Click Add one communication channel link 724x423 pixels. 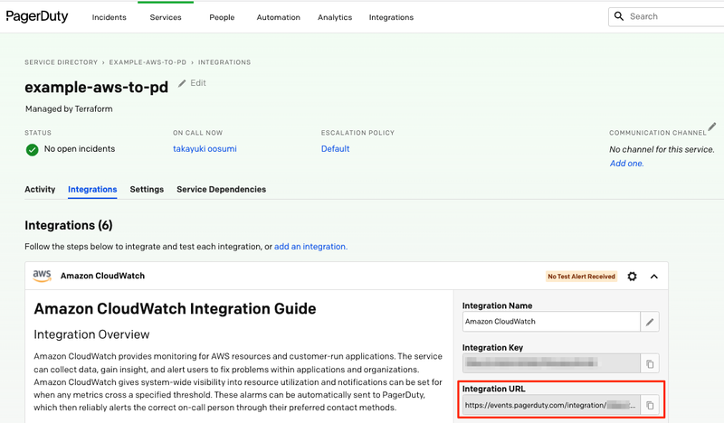(x=626, y=164)
